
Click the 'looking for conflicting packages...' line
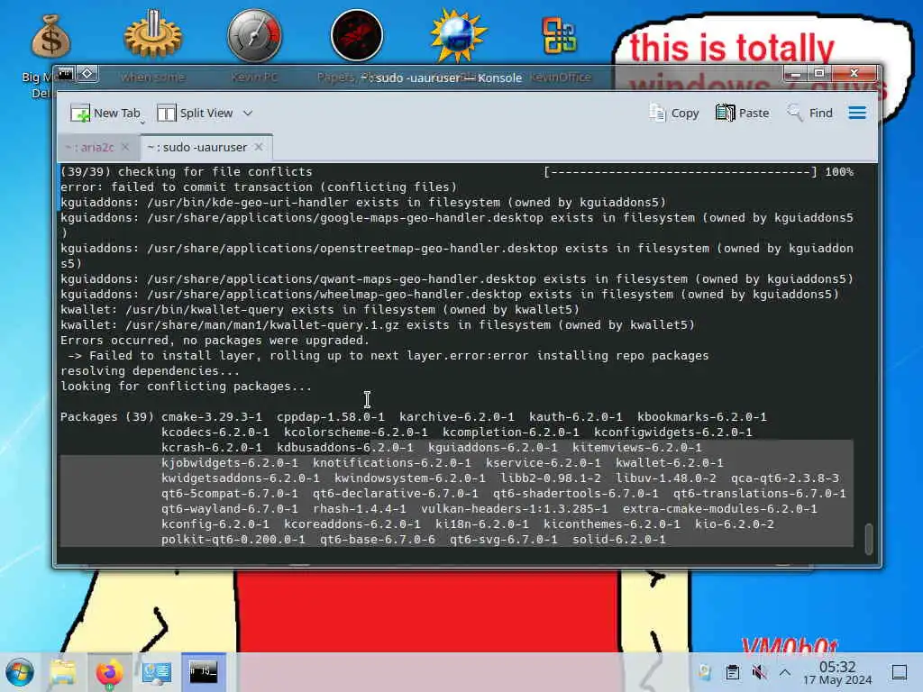point(186,386)
